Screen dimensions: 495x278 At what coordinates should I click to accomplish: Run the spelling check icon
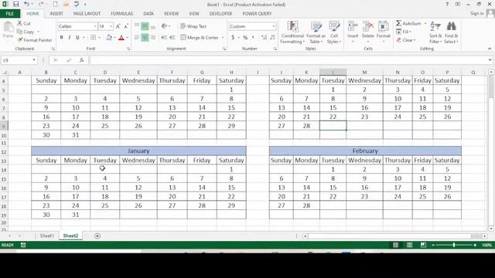pyautogui.click(x=77, y=4)
